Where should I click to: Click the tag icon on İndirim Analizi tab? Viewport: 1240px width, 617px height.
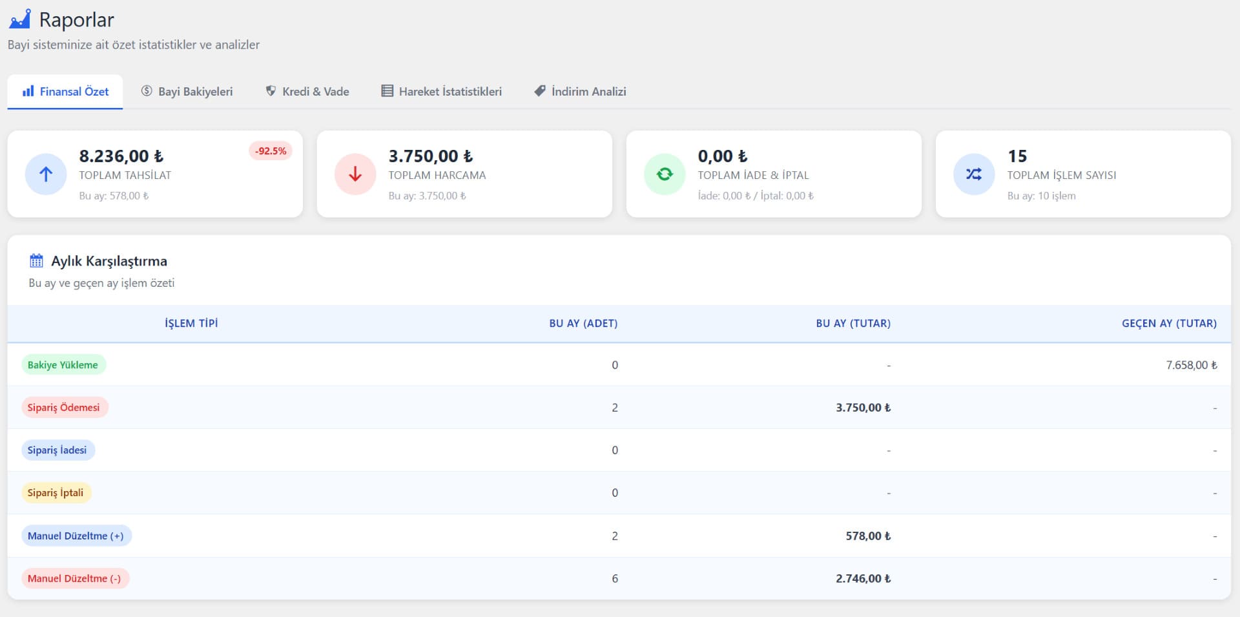coord(540,91)
